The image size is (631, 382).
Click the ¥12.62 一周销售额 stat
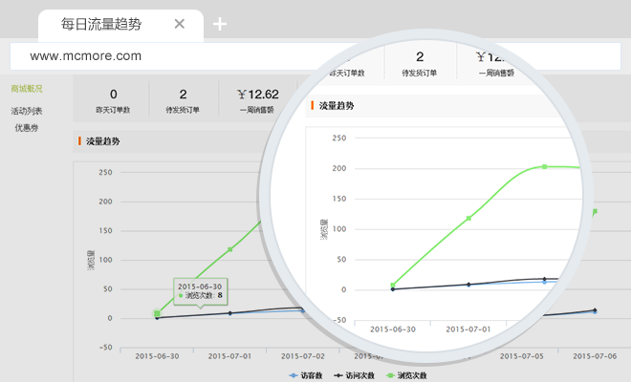[257, 99]
